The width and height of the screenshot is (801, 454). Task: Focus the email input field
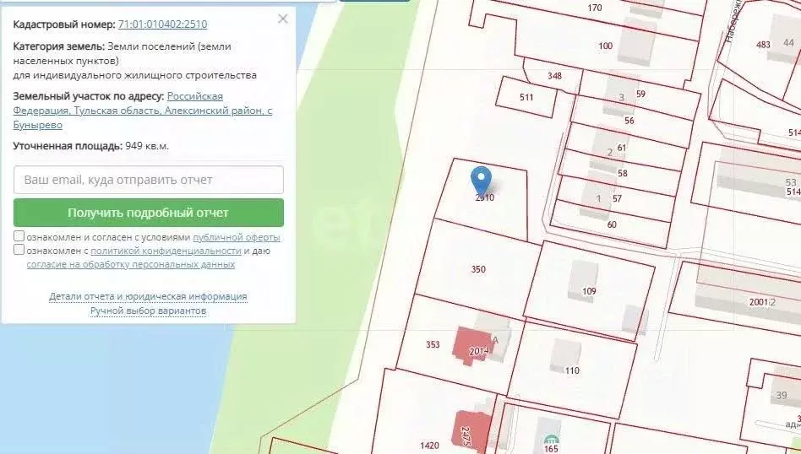click(x=149, y=180)
